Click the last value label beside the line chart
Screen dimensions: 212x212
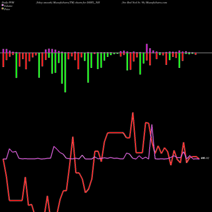pyautogui.click(x=205, y=158)
